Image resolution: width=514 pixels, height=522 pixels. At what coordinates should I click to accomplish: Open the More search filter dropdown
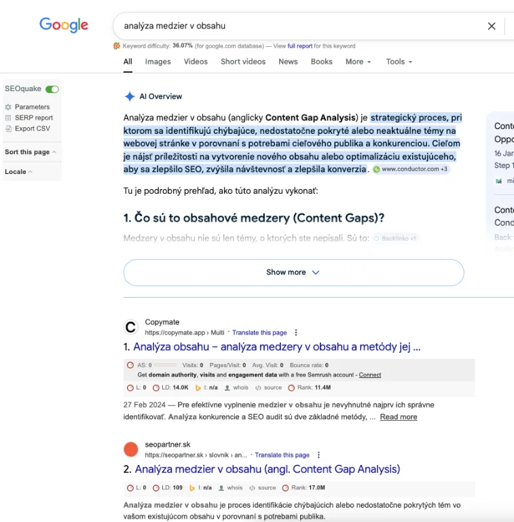coord(358,62)
